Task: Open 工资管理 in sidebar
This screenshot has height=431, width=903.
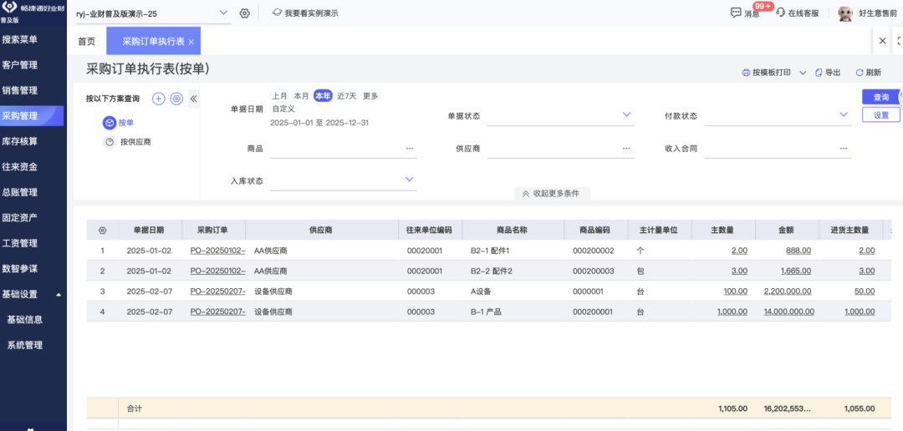Action: coord(19,243)
